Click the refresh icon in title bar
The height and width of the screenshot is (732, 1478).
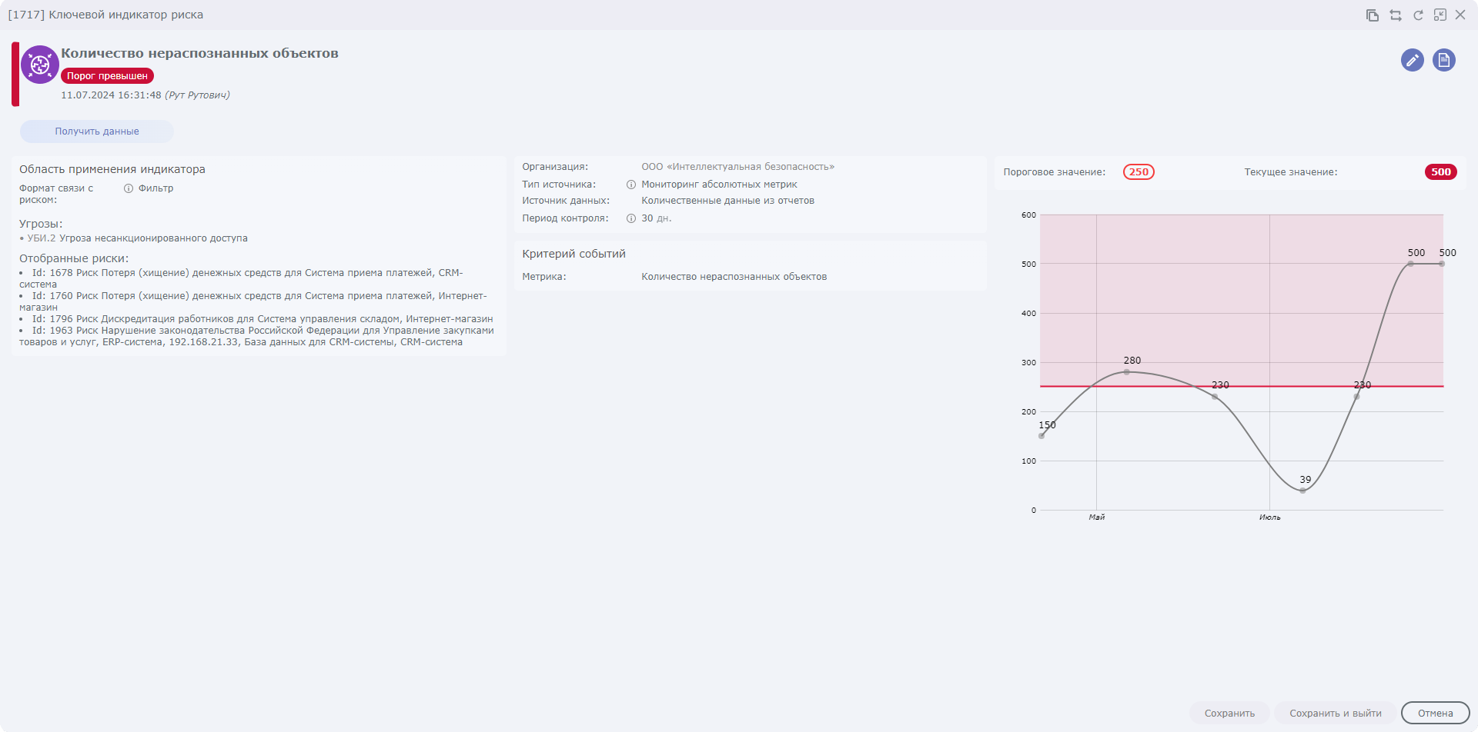coord(1418,15)
